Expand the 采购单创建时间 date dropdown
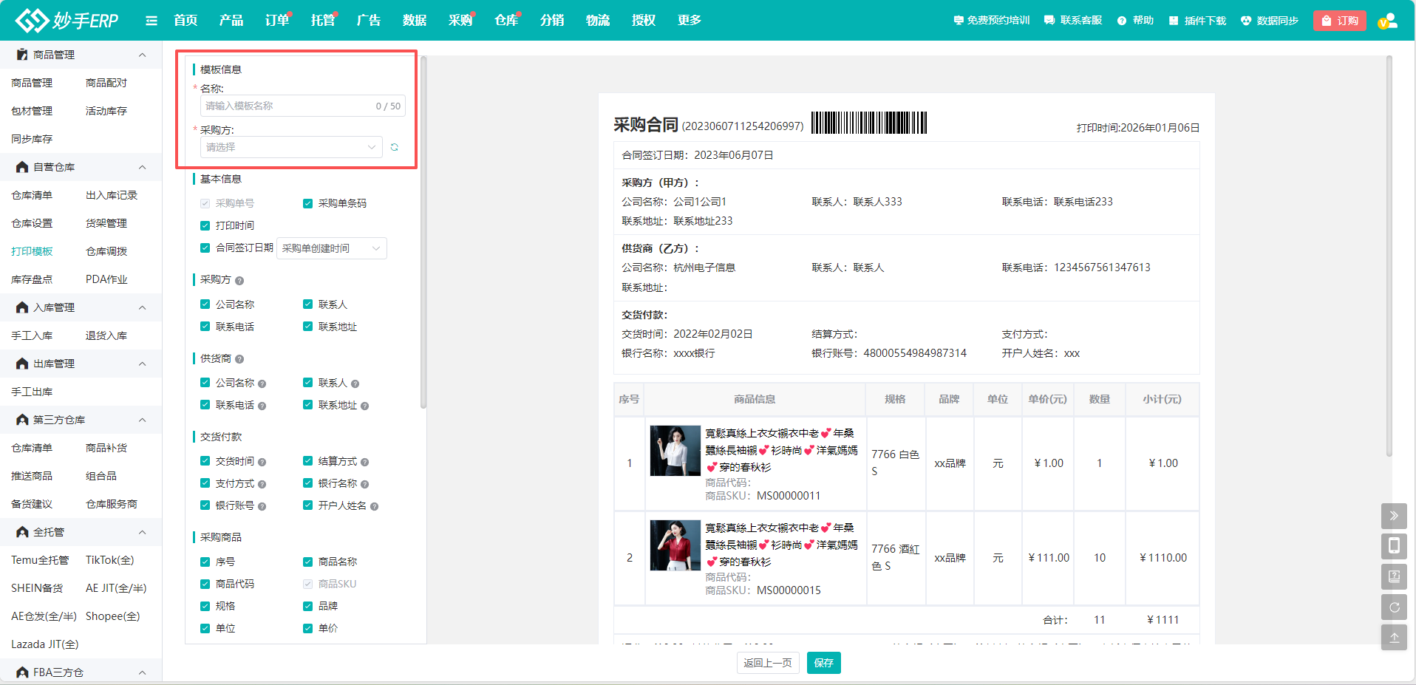This screenshot has height=685, width=1416. point(331,248)
